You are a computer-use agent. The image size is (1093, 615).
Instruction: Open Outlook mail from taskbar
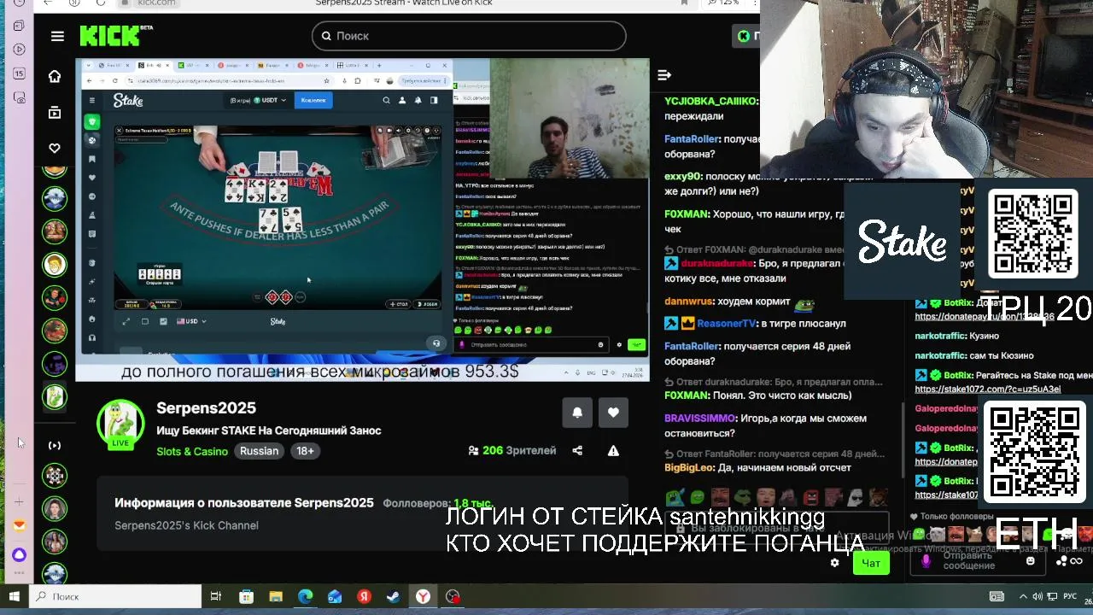(335, 596)
